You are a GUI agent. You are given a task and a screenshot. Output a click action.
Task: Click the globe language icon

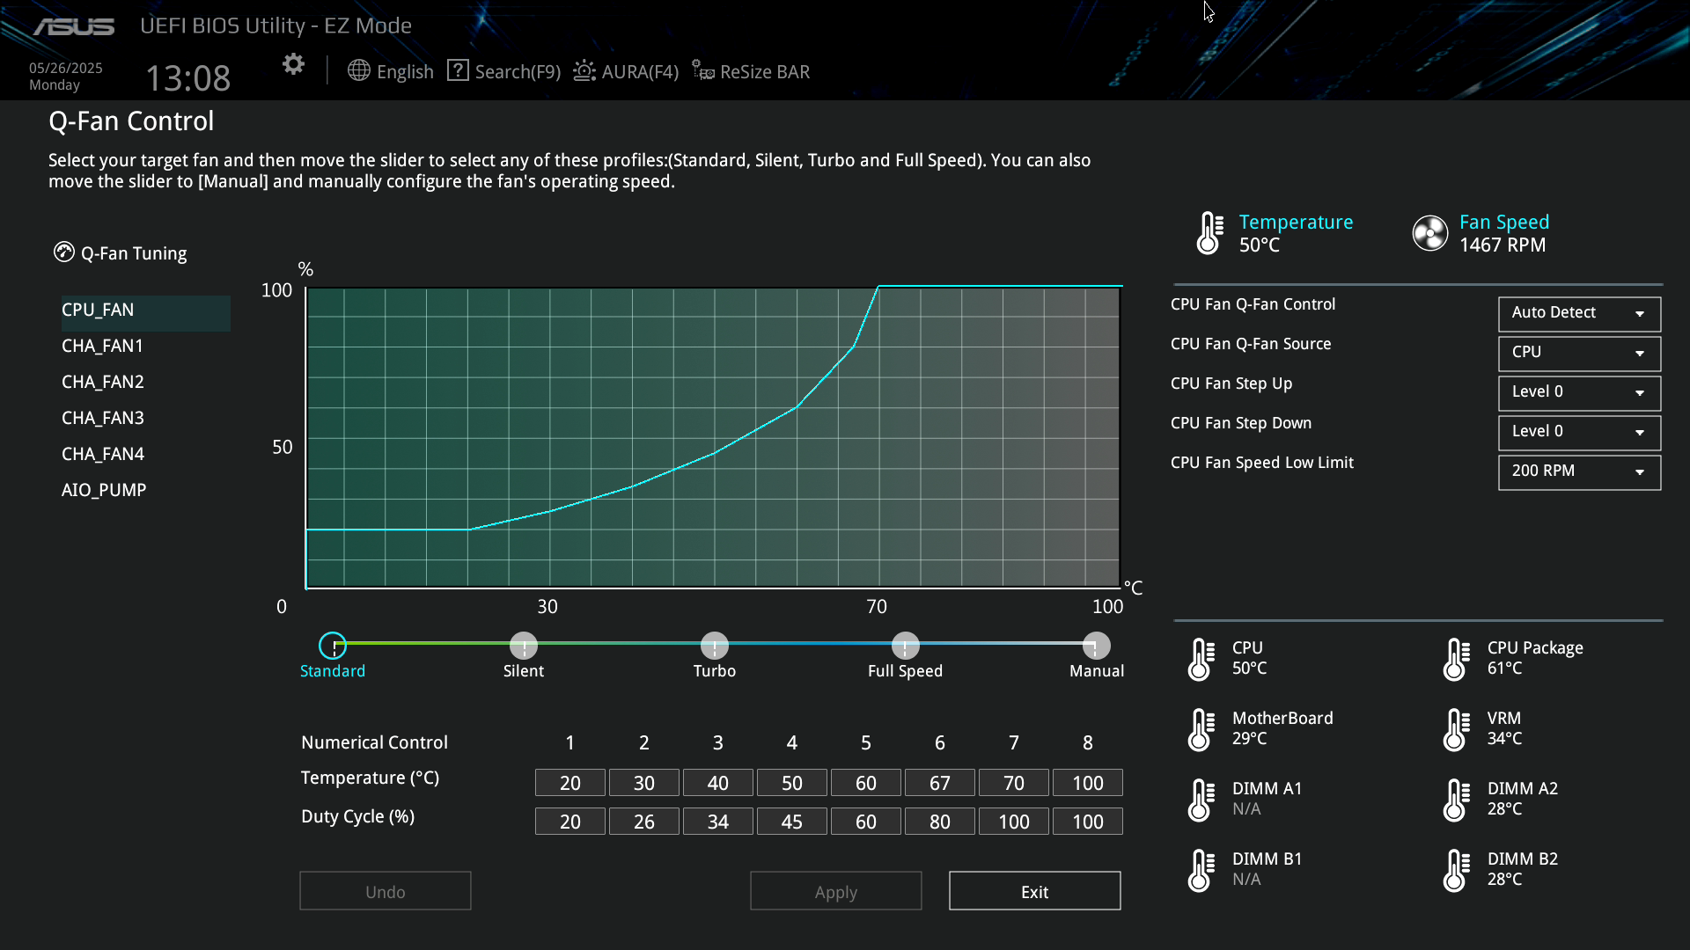pos(358,70)
